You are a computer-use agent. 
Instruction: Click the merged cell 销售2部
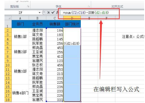[20, 52]
